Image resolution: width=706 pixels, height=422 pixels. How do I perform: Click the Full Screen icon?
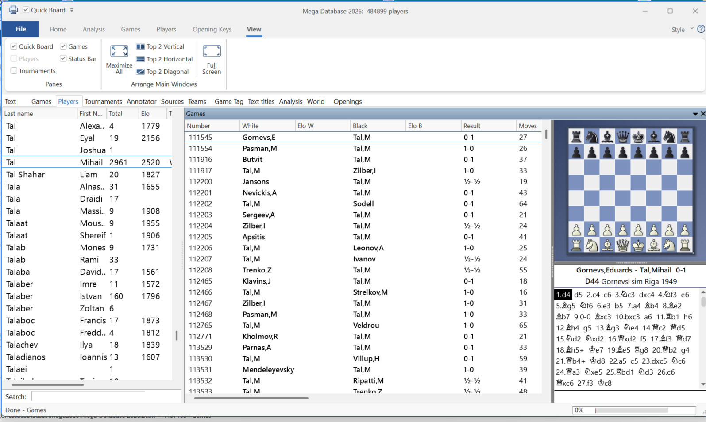[x=212, y=51]
